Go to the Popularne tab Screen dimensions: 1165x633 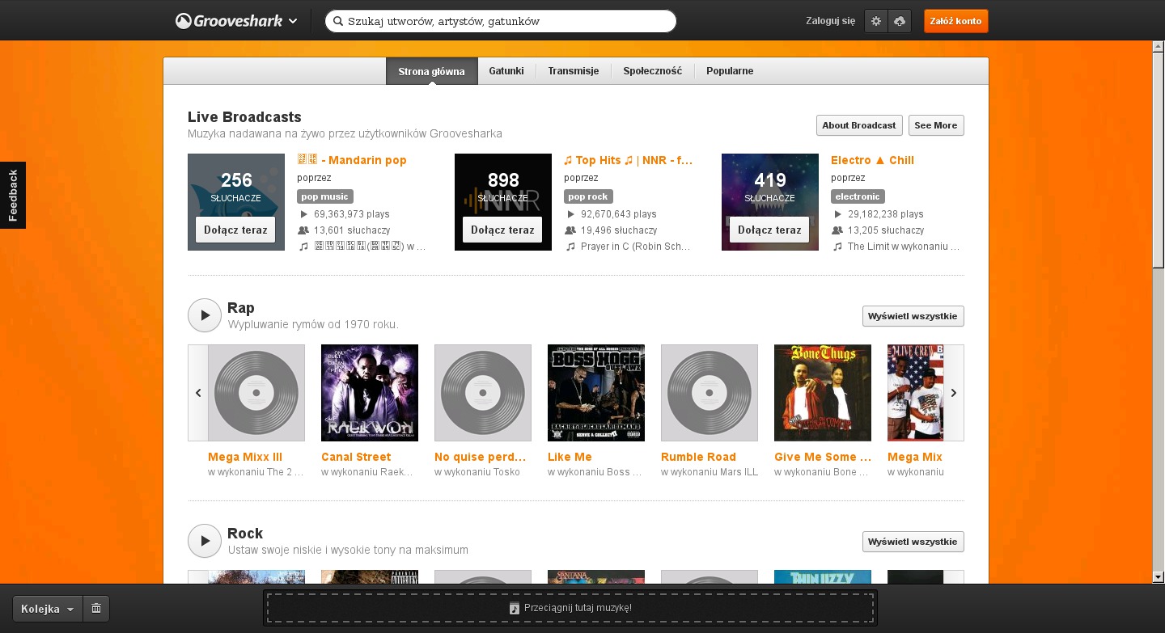729,71
